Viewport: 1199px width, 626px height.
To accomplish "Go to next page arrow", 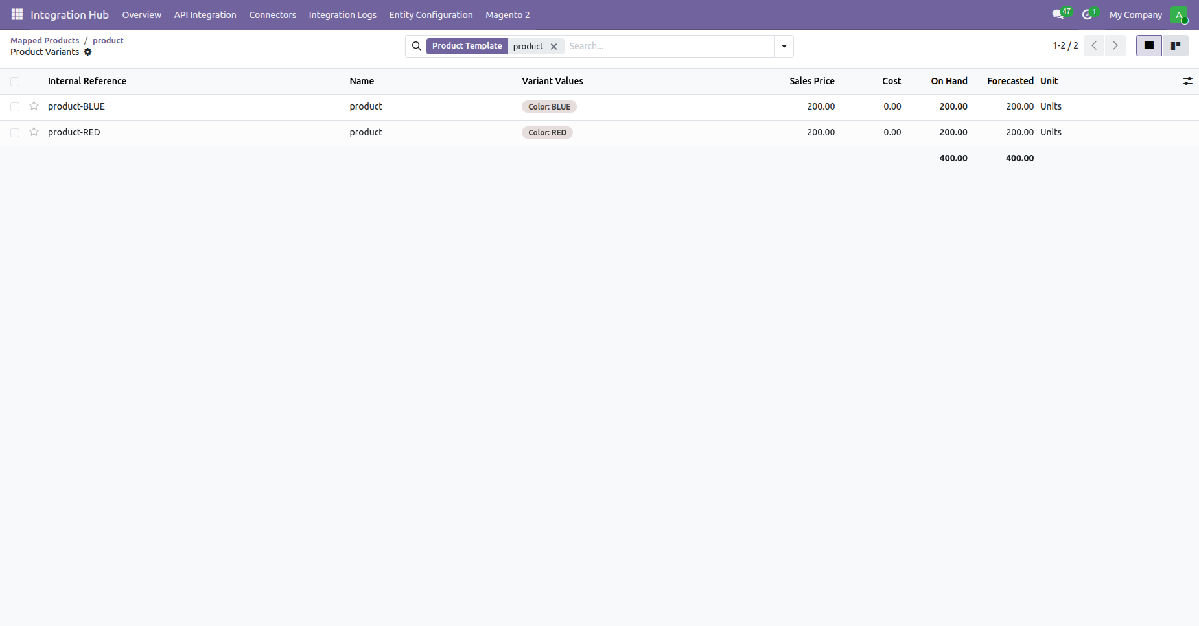I will 1115,46.
